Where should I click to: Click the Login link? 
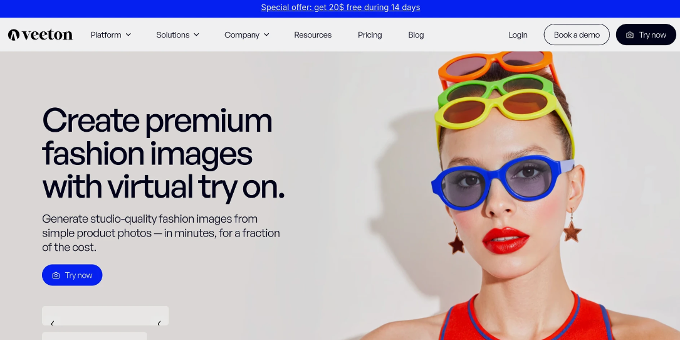point(518,35)
